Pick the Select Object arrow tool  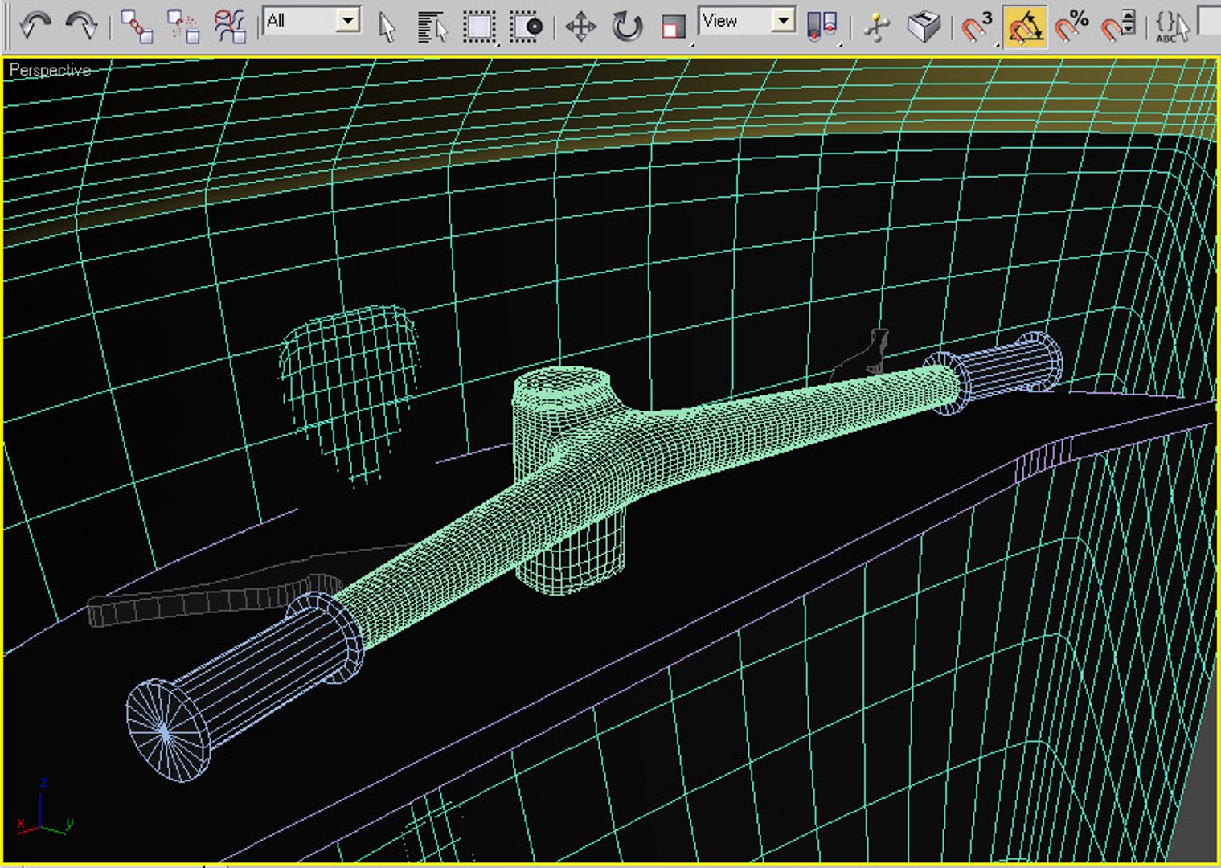tap(387, 27)
